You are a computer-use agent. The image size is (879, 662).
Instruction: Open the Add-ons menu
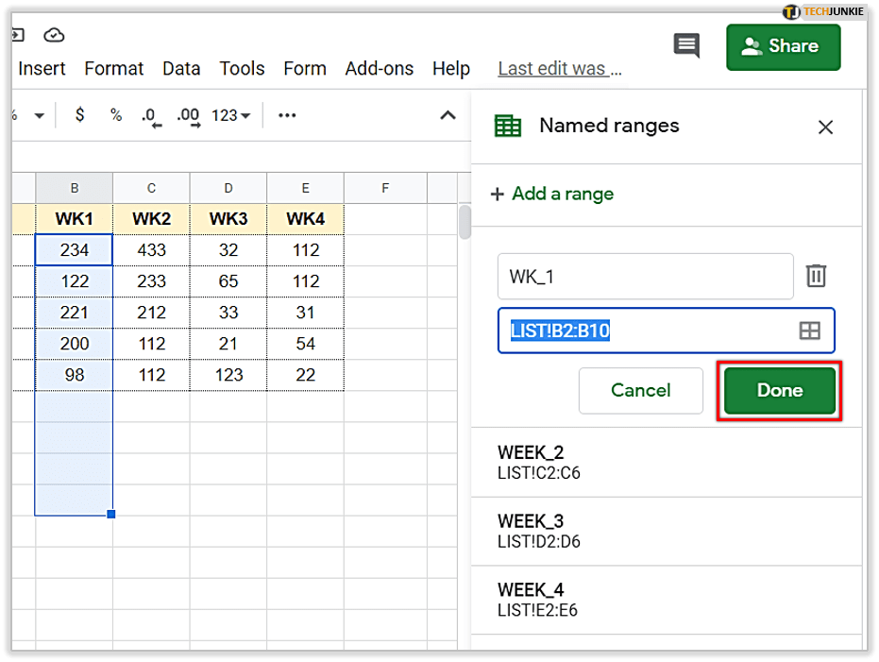point(379,69)
